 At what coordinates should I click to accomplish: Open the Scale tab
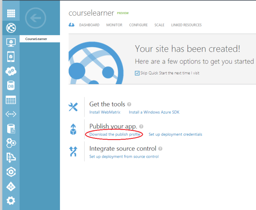tap(159, 25)
